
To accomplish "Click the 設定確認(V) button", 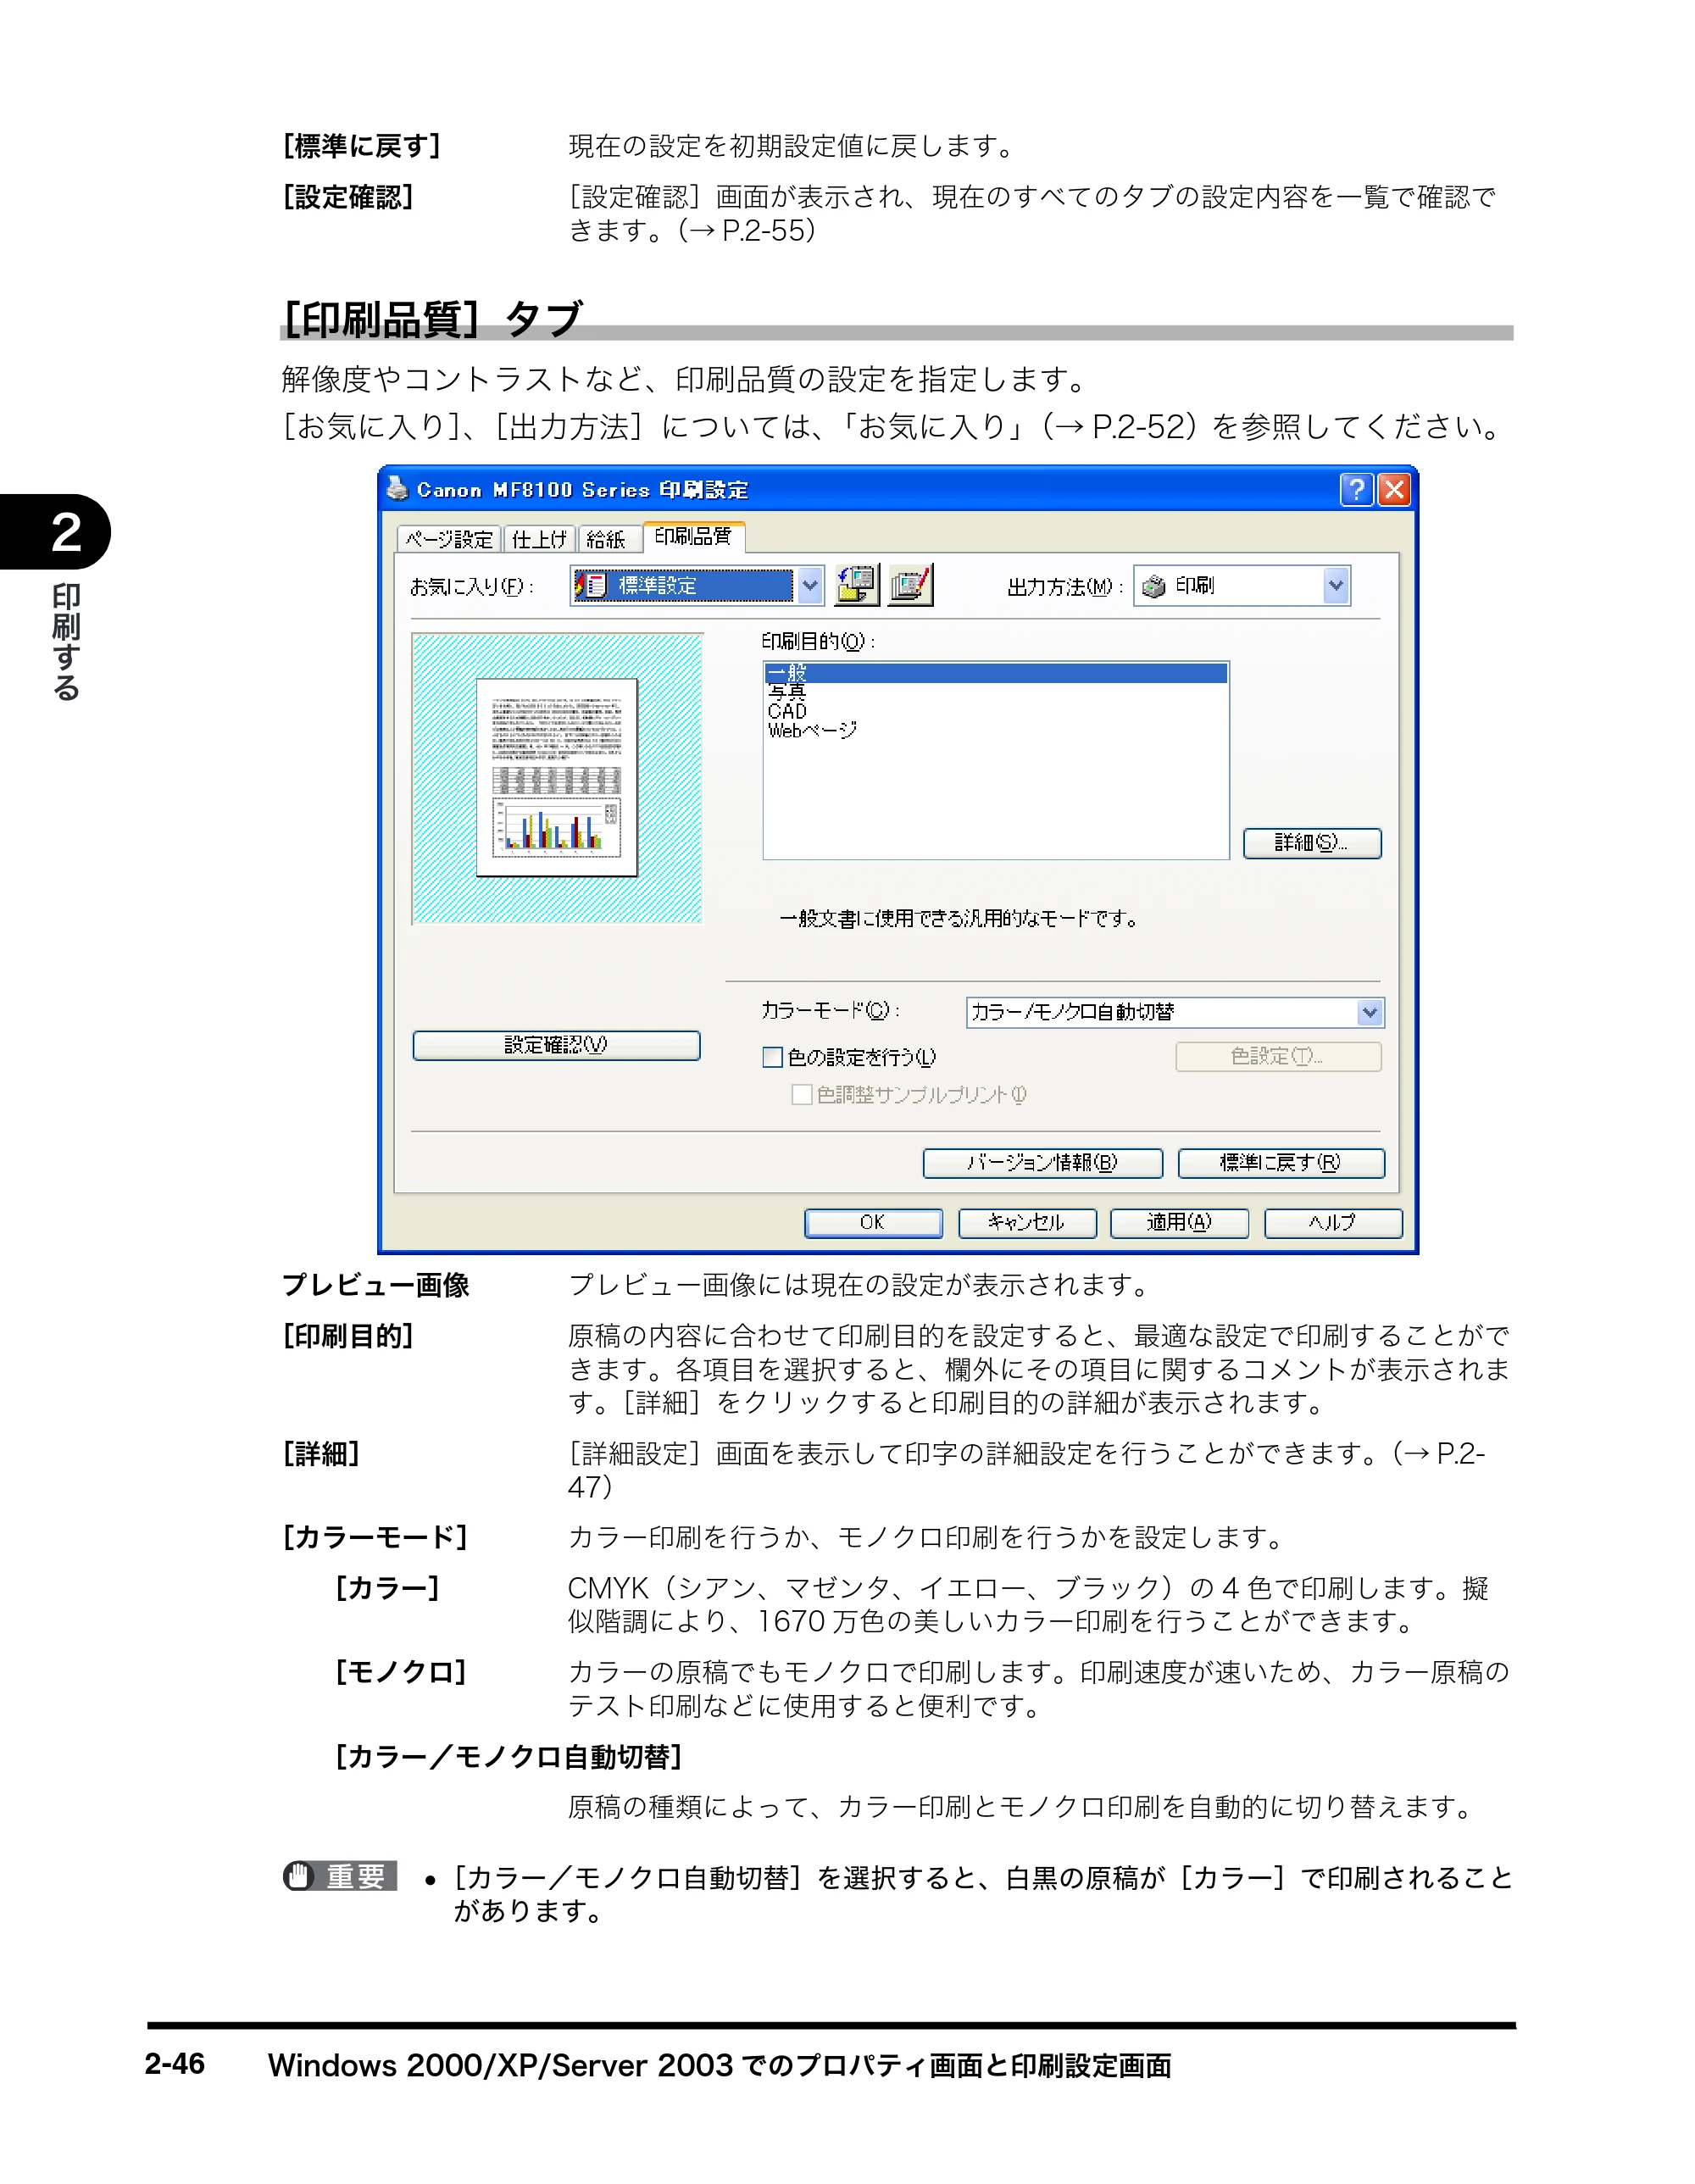I will tap(556, 1045).
